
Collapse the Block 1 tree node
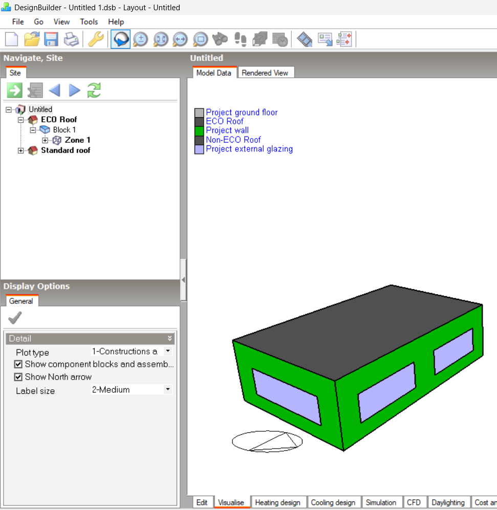click(33, 130)
